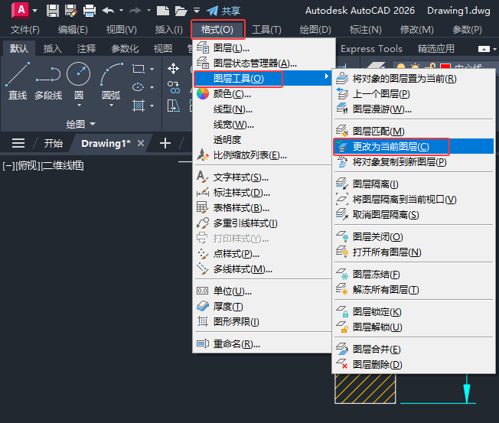Click the plus button for new drawing tab
This screenshot has width=499, height=423.
pyautogui.click(x=165, y=144)
